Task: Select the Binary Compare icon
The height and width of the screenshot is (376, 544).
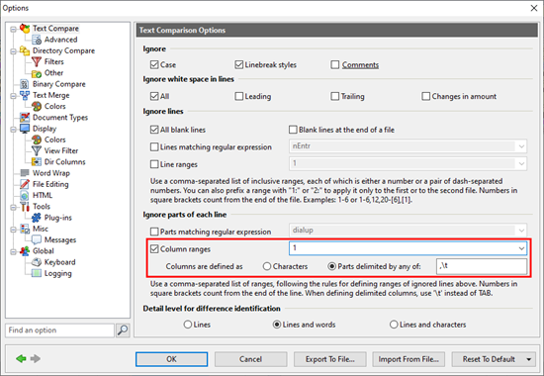Action: pos(25,84)
